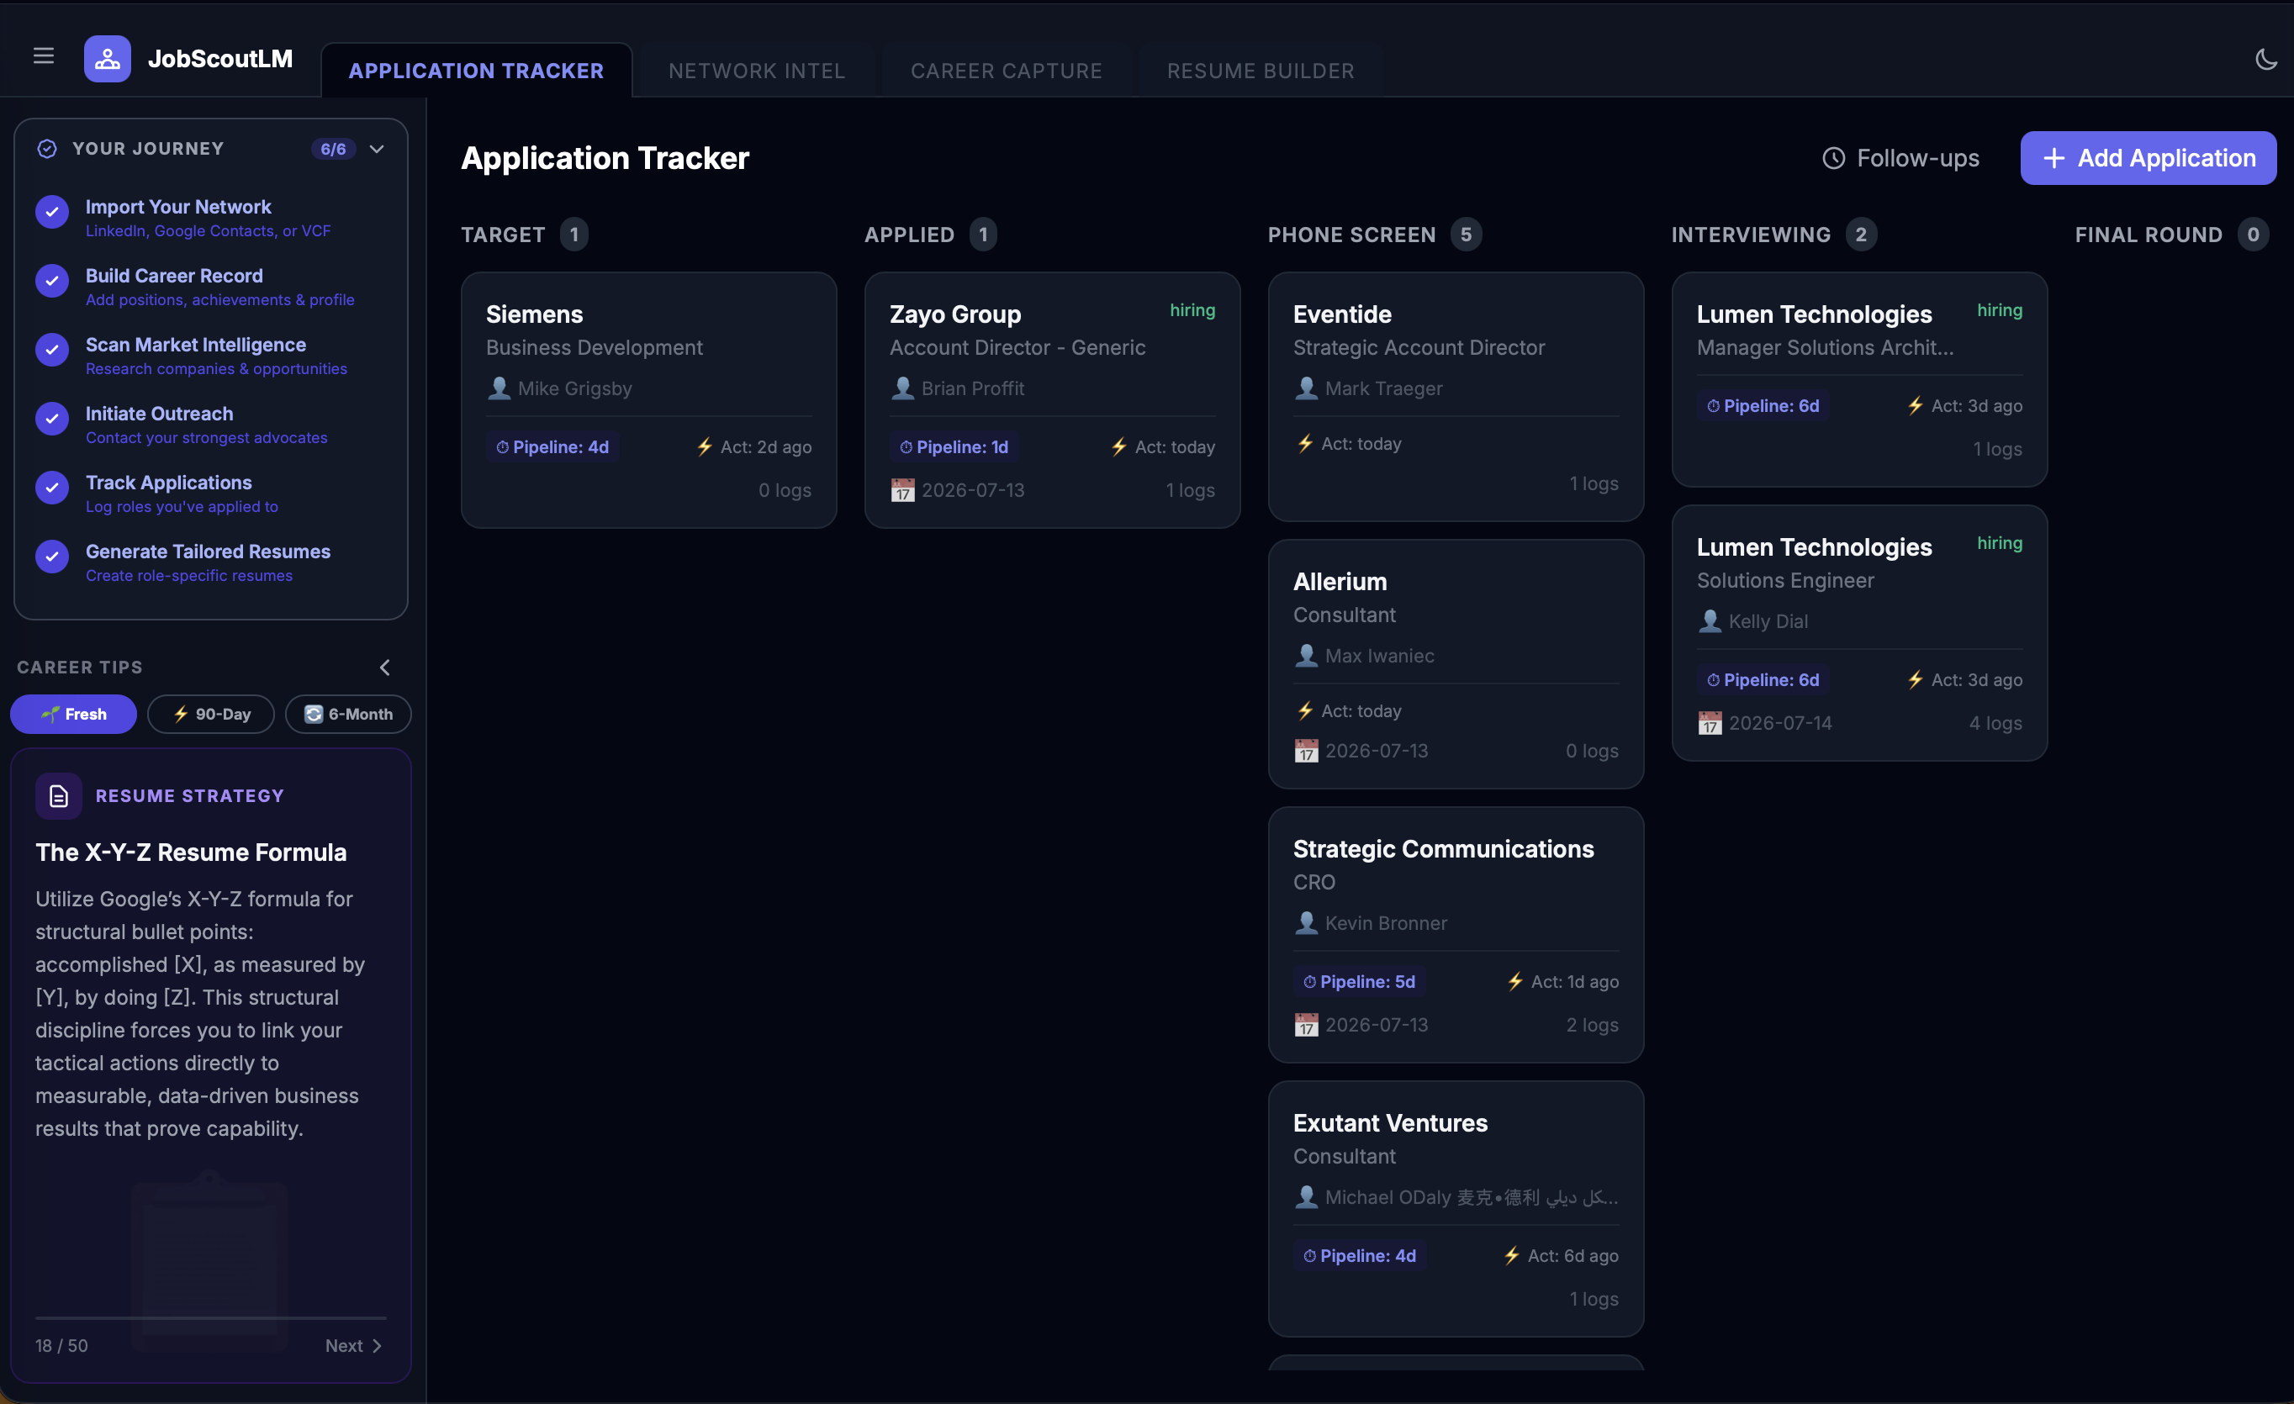Switch to the Career Capture tab
Viewport: 2294px width, 1404px height.
click(x=1007, y=71)
